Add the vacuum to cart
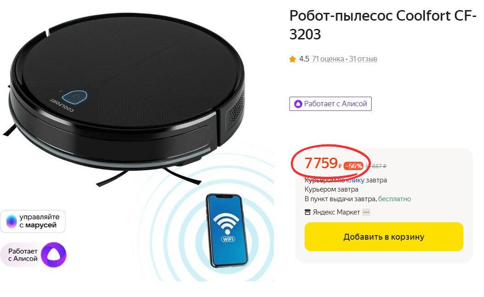 pos(384,236)
